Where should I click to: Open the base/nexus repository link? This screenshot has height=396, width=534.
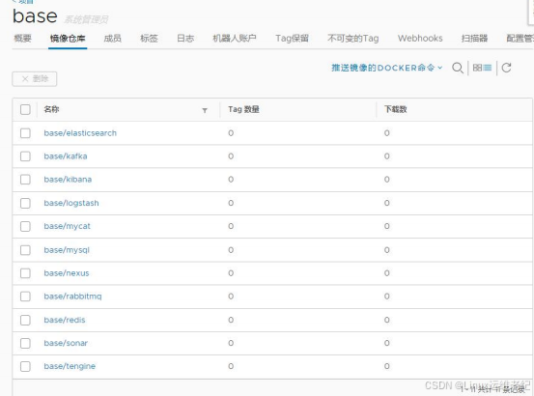click(67, 273)
